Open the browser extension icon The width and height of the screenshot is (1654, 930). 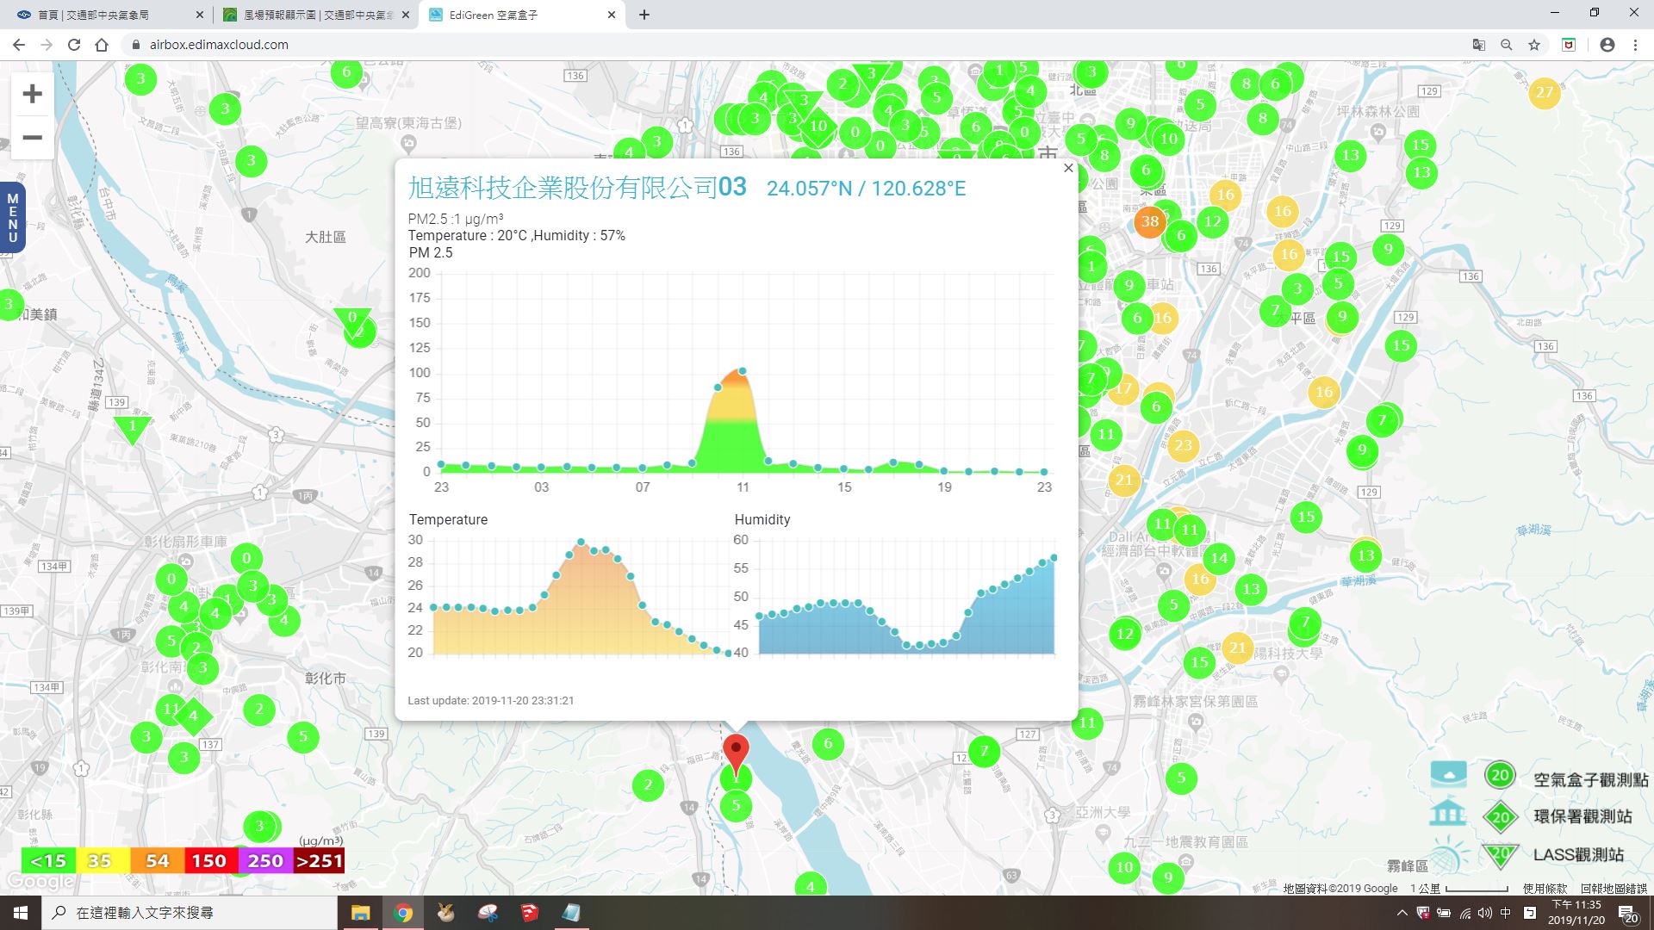(x=1569, y=45)
